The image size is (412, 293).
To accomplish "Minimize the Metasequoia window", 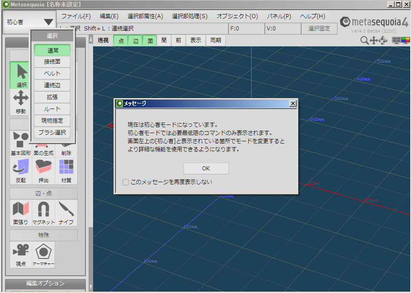I will click(x=391, y=5).
